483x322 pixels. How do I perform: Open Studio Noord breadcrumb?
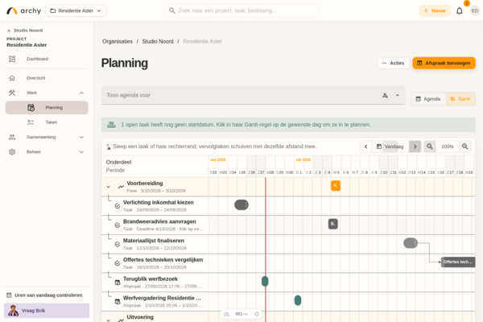158,41
